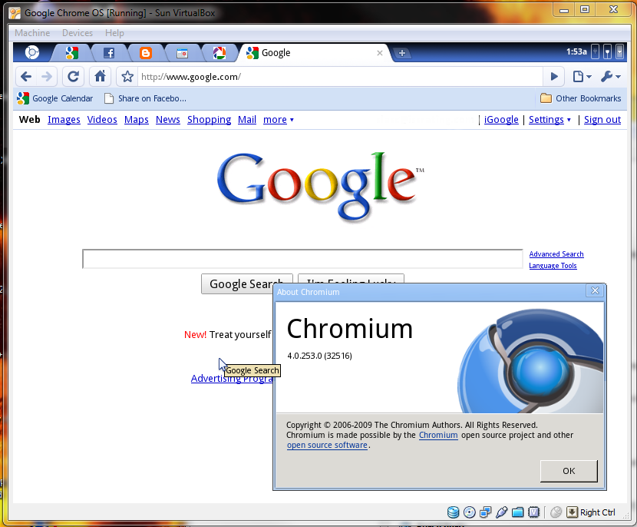Click the VirtualBox mouse integration icon
Screen dimensions: 637x527
tap(556, 512)
